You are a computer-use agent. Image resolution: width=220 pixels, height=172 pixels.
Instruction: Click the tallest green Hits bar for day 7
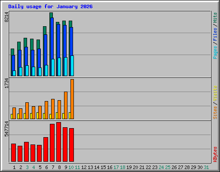(51, 15)
